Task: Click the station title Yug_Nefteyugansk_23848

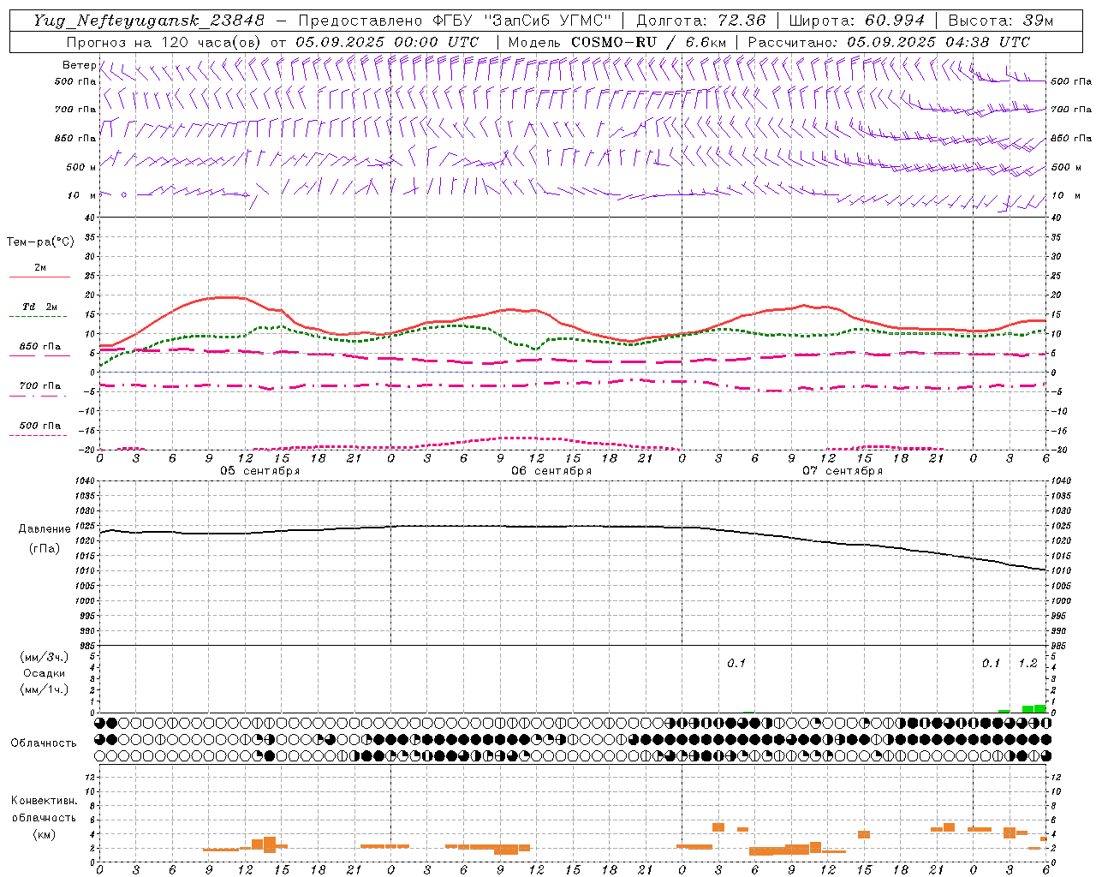Action: tap(149, 21)
